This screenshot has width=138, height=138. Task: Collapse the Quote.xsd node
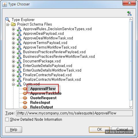pos(13,84)
